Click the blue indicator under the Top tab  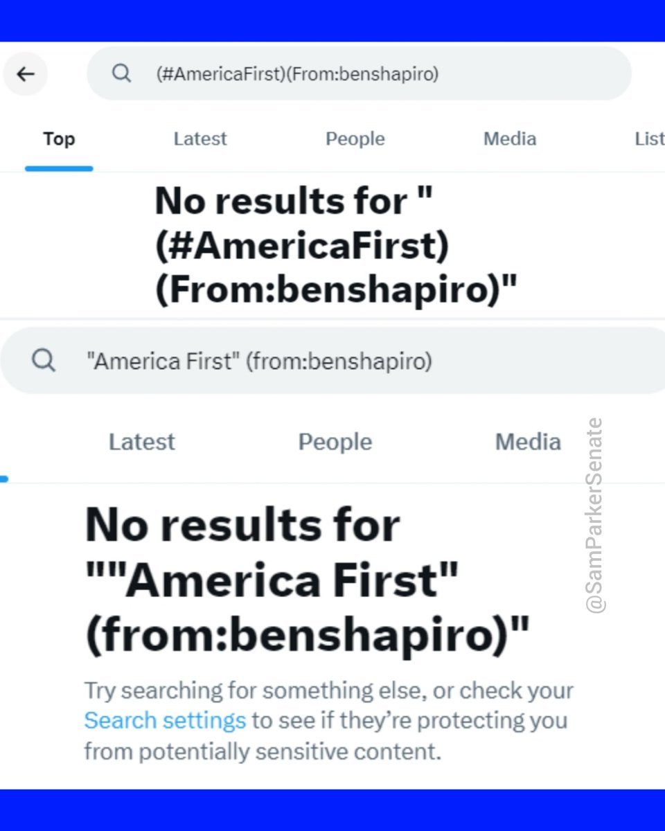coord(59,168)
